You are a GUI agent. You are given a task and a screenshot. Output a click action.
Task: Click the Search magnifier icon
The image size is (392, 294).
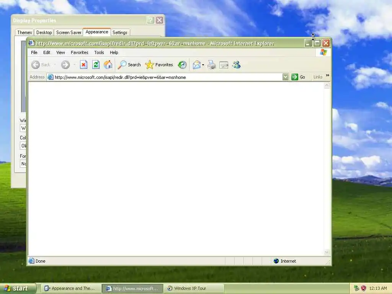click(x=122, y=65)
